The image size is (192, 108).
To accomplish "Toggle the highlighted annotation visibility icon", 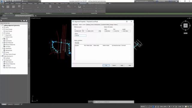I will pos(153,107).
